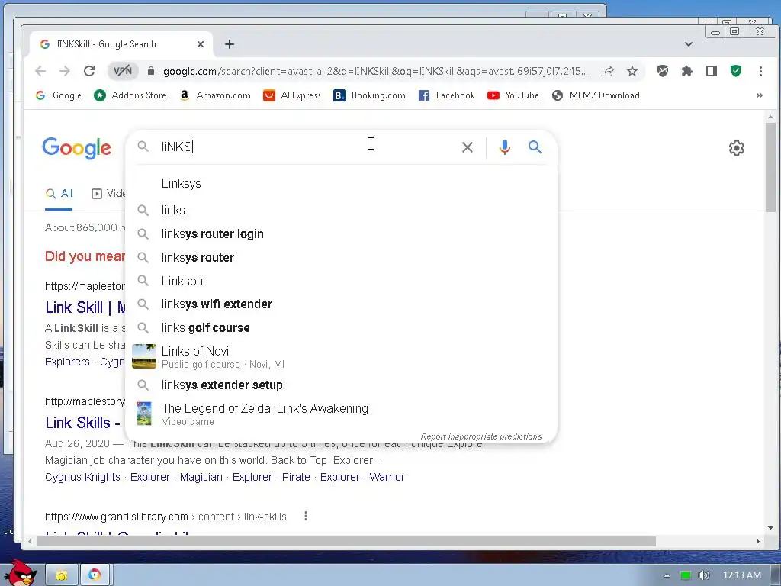781x586 pixels.
Task: Start voice search with microphone icon
Action: pyautogui.click(x=505, y=147)
